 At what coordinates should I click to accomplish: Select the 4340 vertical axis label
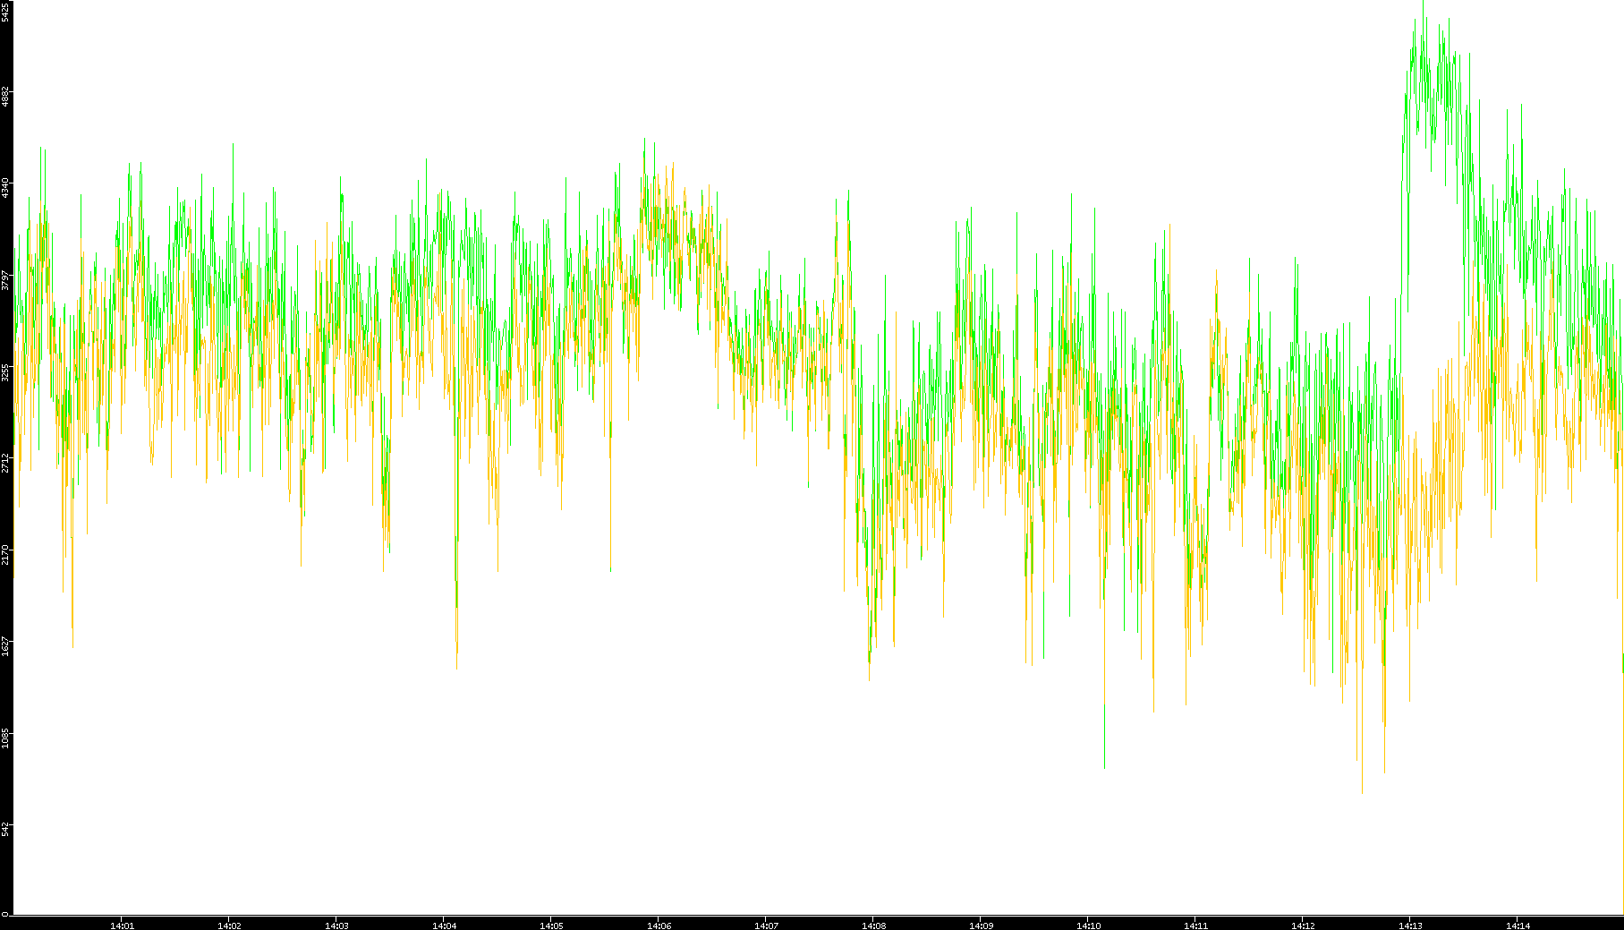click(x=5, y=188)
